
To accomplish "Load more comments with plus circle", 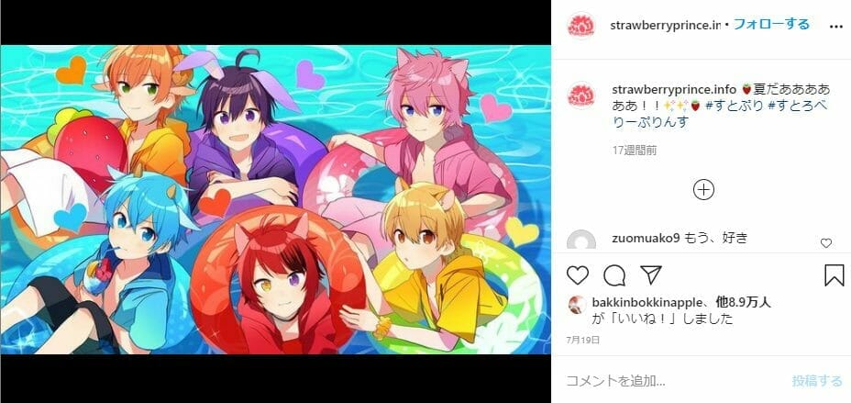I will click(x=704, y=189).
